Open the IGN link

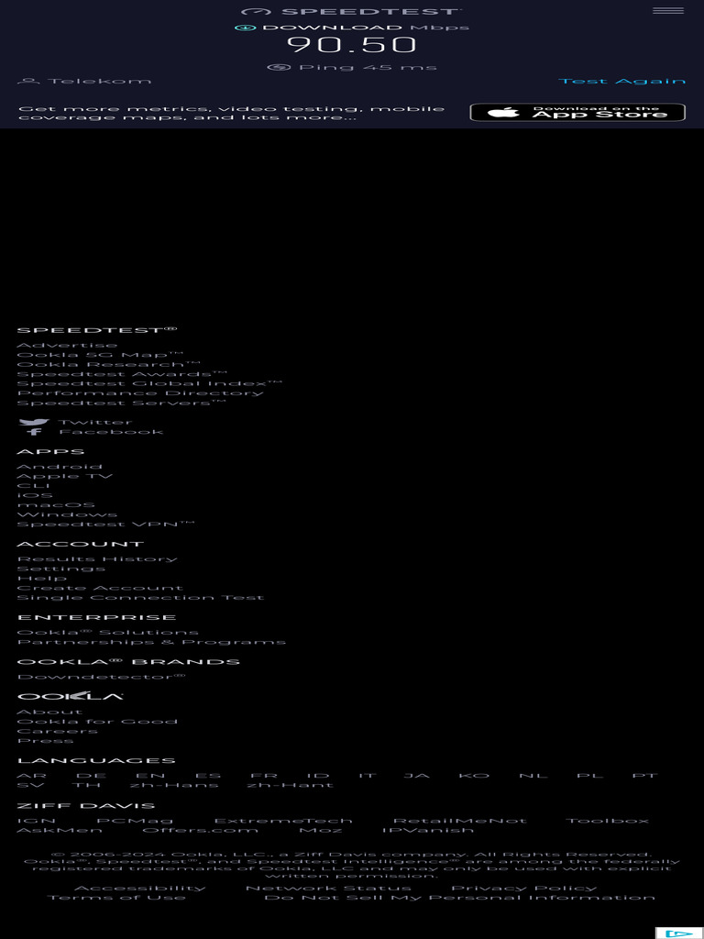click(x=37, y=821)
